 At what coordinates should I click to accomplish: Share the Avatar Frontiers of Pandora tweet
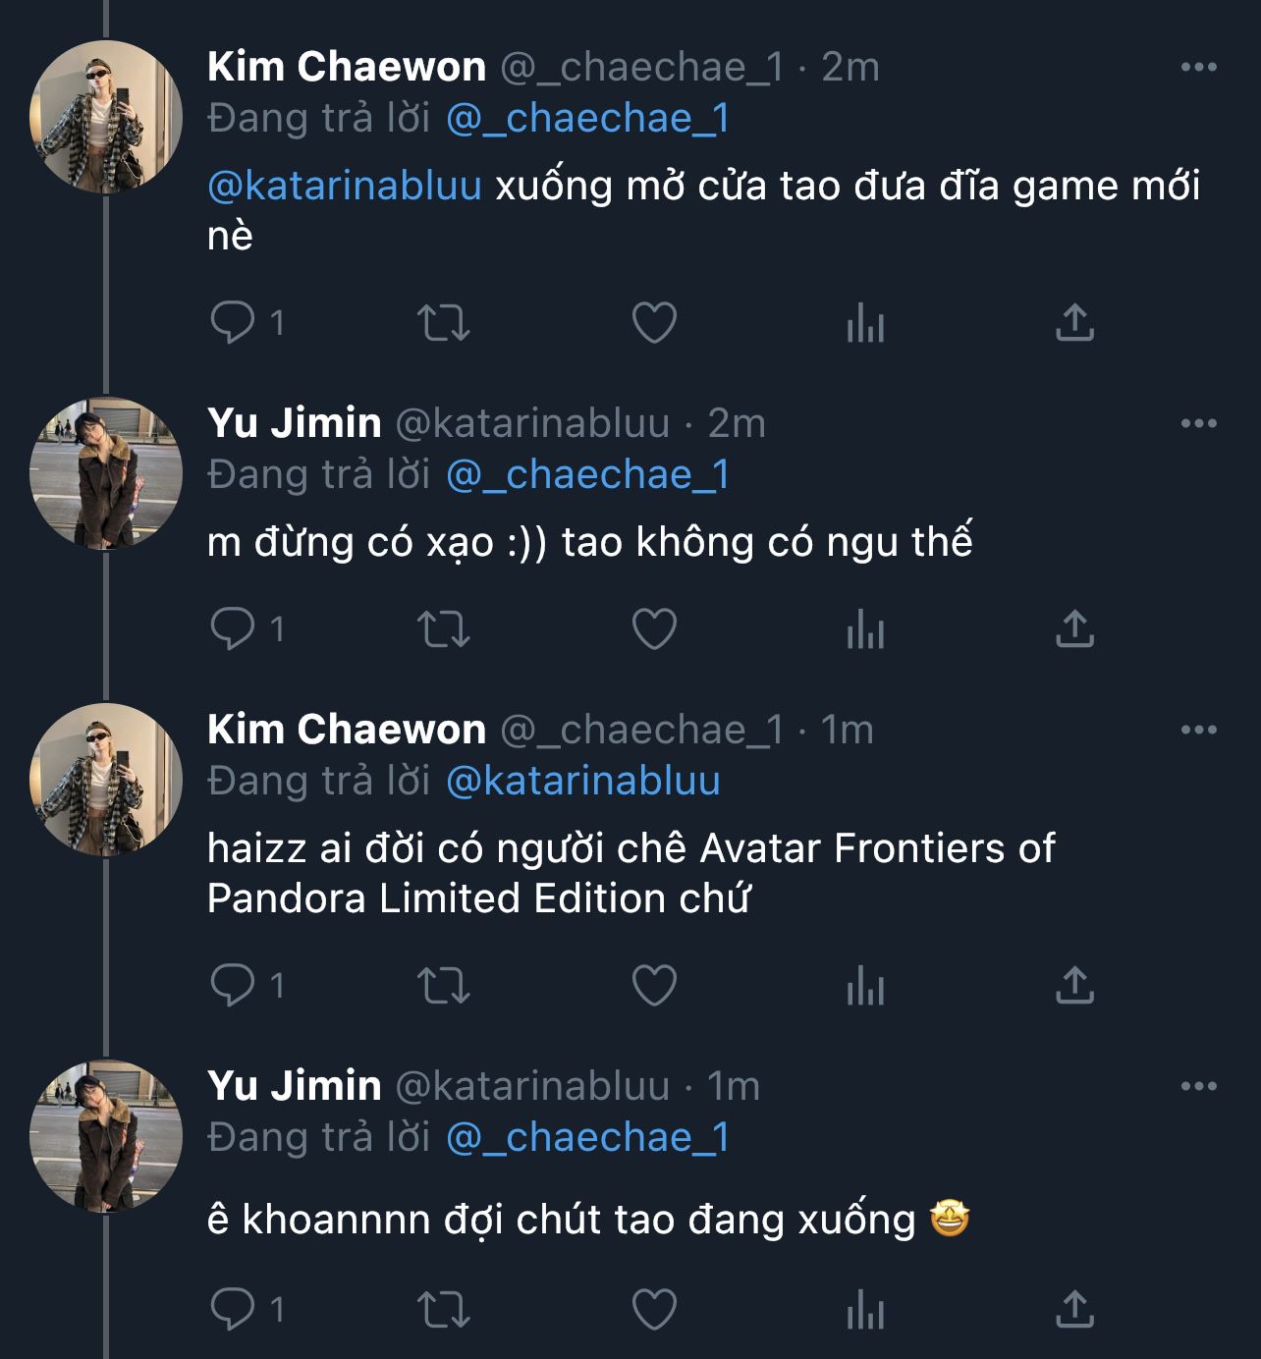point(1074,985)
